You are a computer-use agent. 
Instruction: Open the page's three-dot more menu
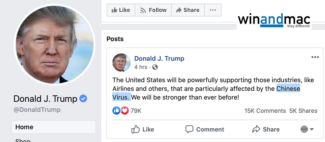[x=213, y=10]
